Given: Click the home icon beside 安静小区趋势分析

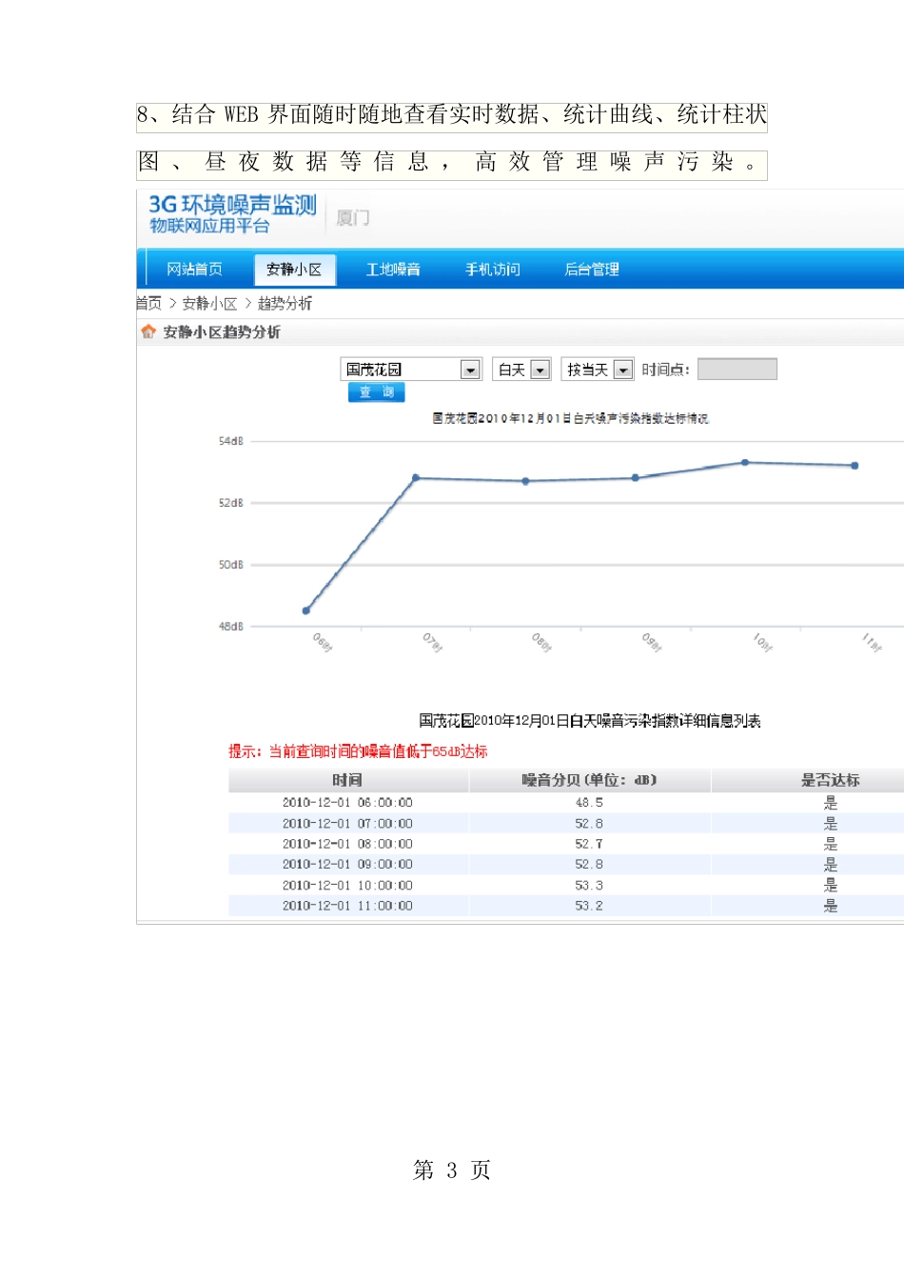Looking at the screenshot, I should click(x=147, y=331).
